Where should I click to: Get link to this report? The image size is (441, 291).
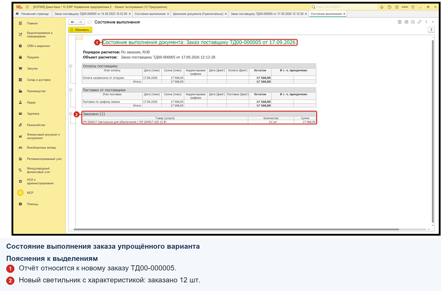click(420, 22)
